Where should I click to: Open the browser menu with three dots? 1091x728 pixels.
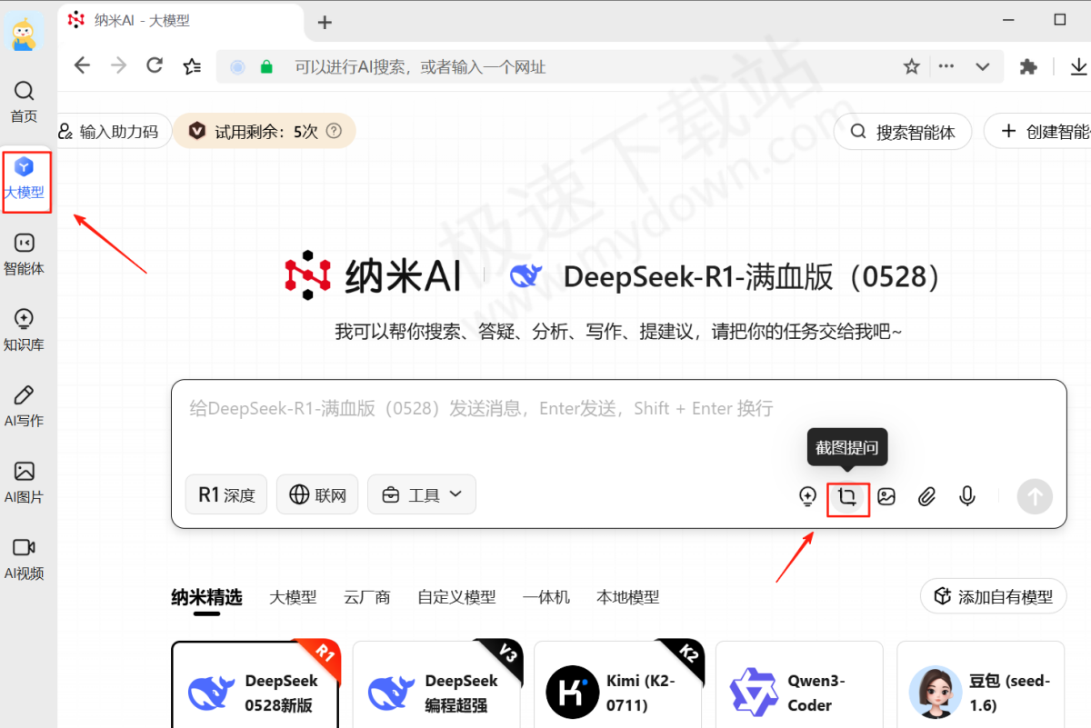946,65
